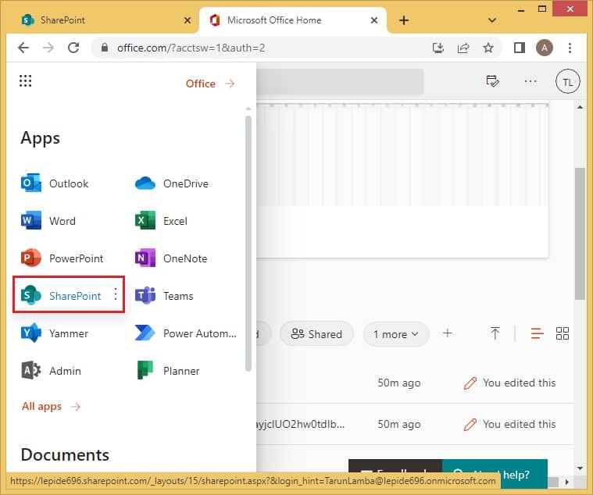593x495 pixels.
Task: Open Yammer from the Apps list
Action: pyautogui.click(x=55, y=333)
